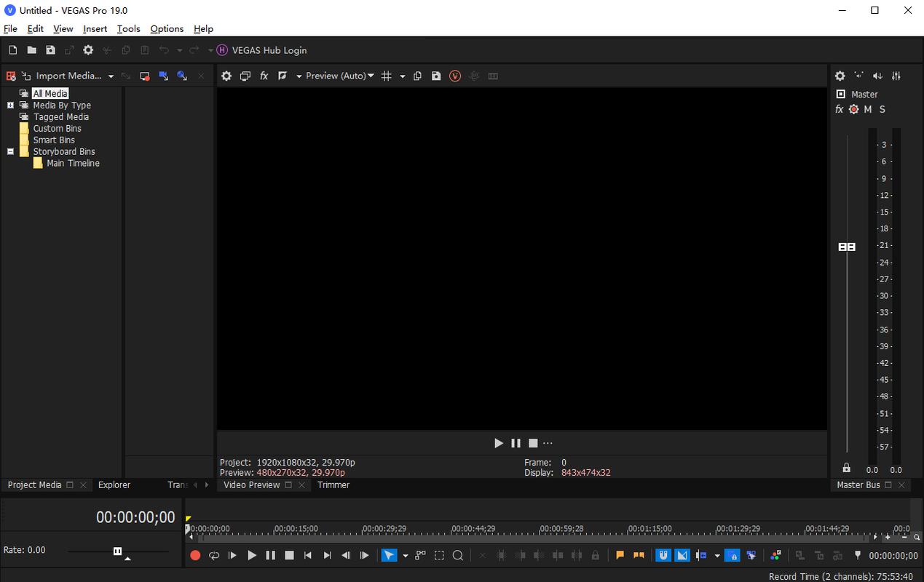Open the Master Bus FX chain
This screenshot has width=924, height=582.
[839, 109]
